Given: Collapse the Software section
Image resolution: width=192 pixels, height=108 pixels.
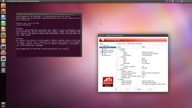Looking at the screenshot, I should point(118,70).
